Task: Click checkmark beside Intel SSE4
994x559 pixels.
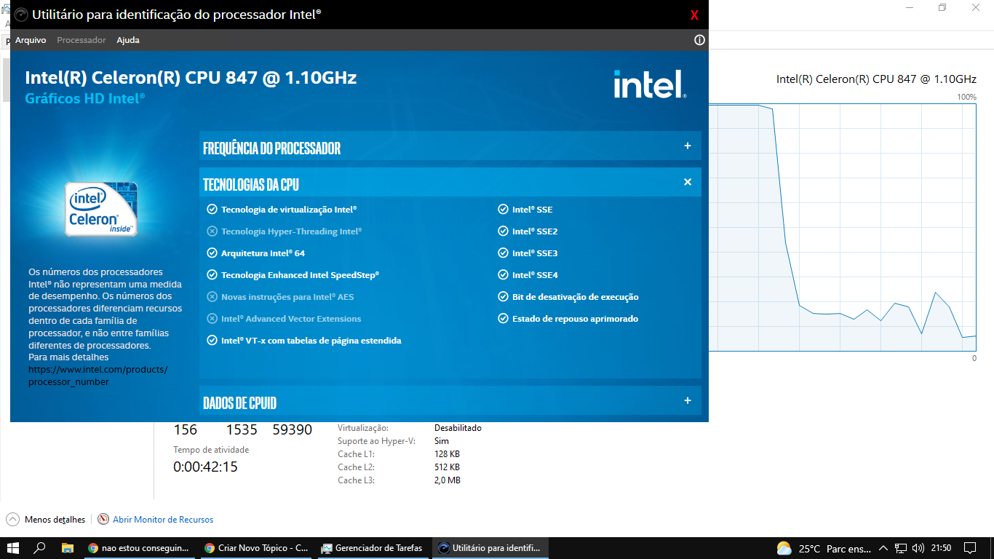Action: point(503,275)
